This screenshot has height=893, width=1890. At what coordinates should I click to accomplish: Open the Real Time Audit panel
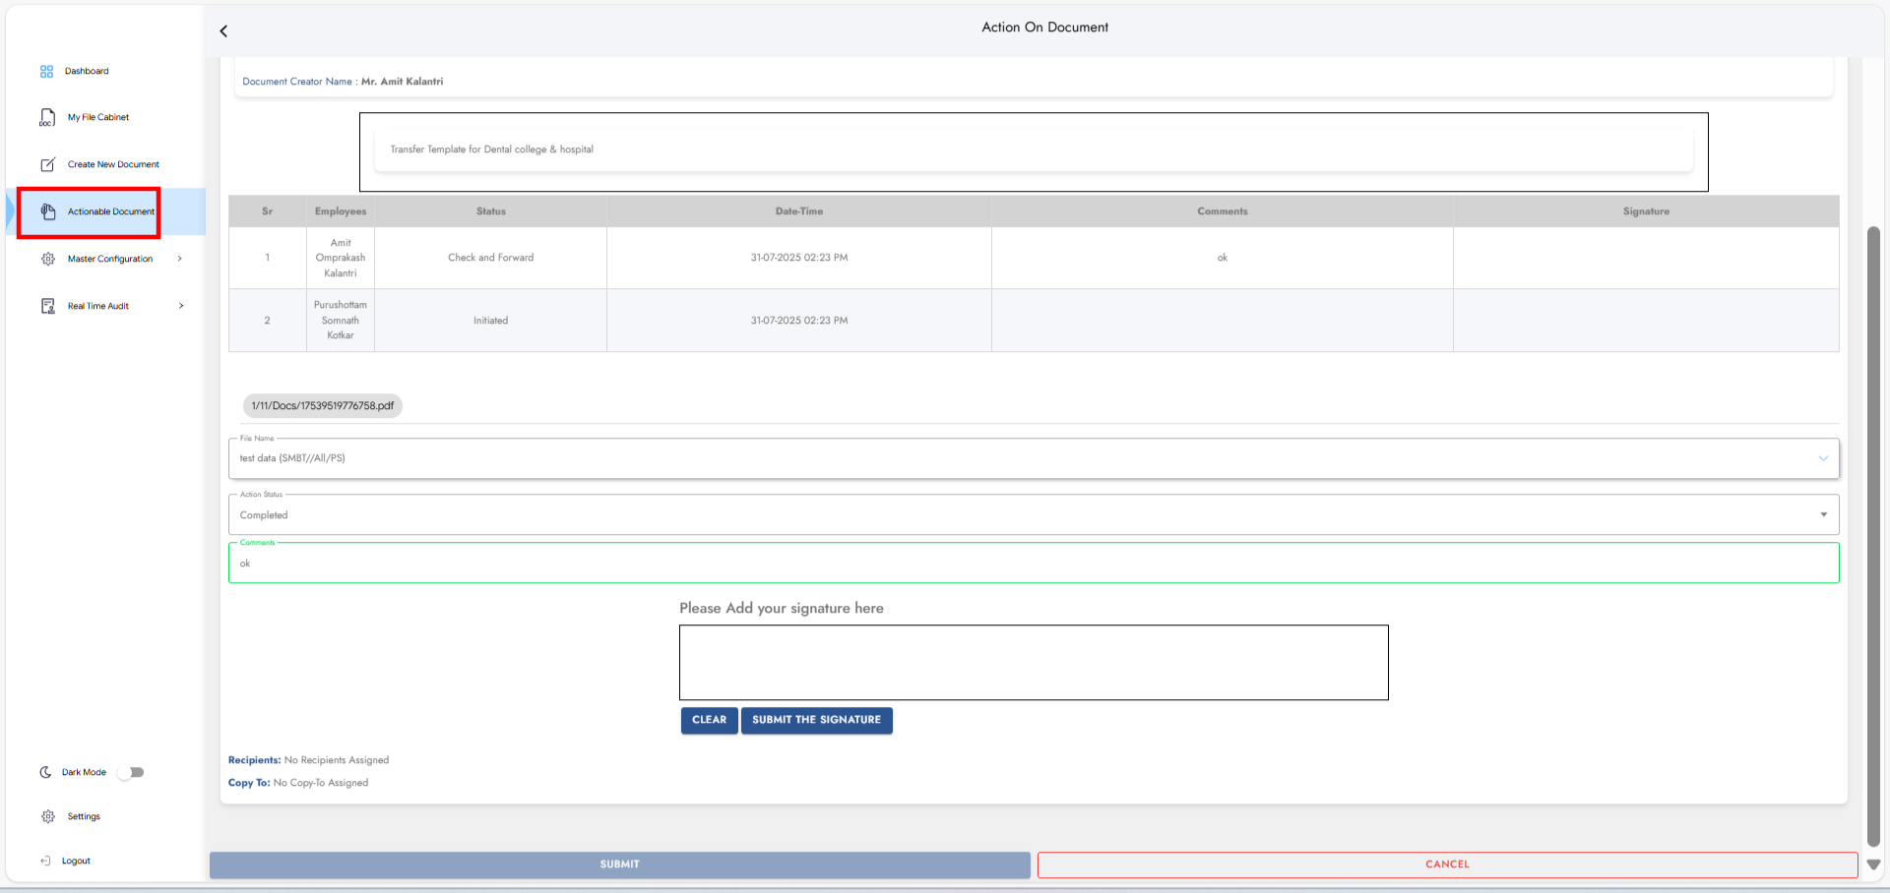pyautogui.click(x=97, y=305)
